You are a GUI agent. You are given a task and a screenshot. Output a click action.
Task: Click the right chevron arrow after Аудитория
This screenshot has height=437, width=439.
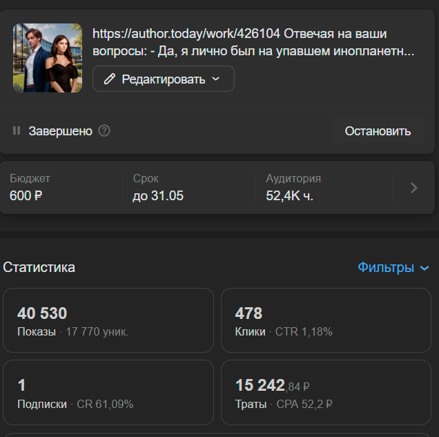[413, 187]
